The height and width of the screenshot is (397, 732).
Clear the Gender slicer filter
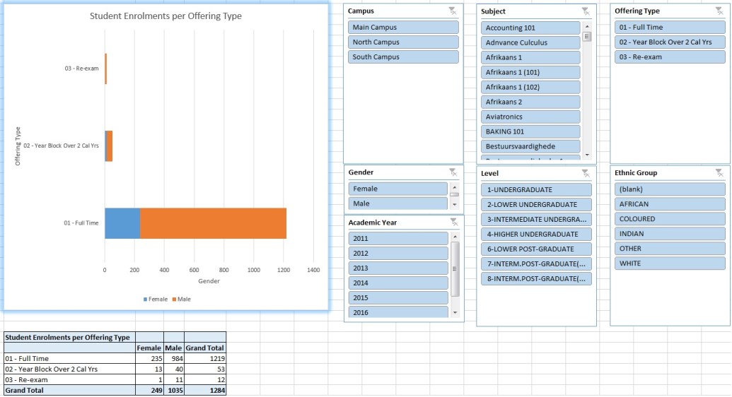(453, 172)
